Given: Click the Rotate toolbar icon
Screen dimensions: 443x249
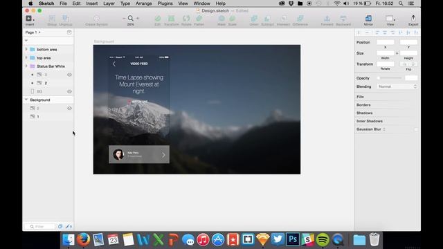Looking at the screenshot, I should coord(186,19).
